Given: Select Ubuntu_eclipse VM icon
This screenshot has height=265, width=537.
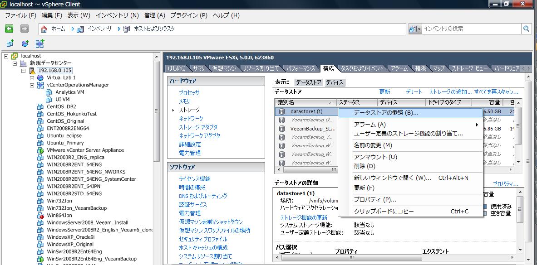Looking at the screenshot, I should pyautogui.click(x=40, y=136).
